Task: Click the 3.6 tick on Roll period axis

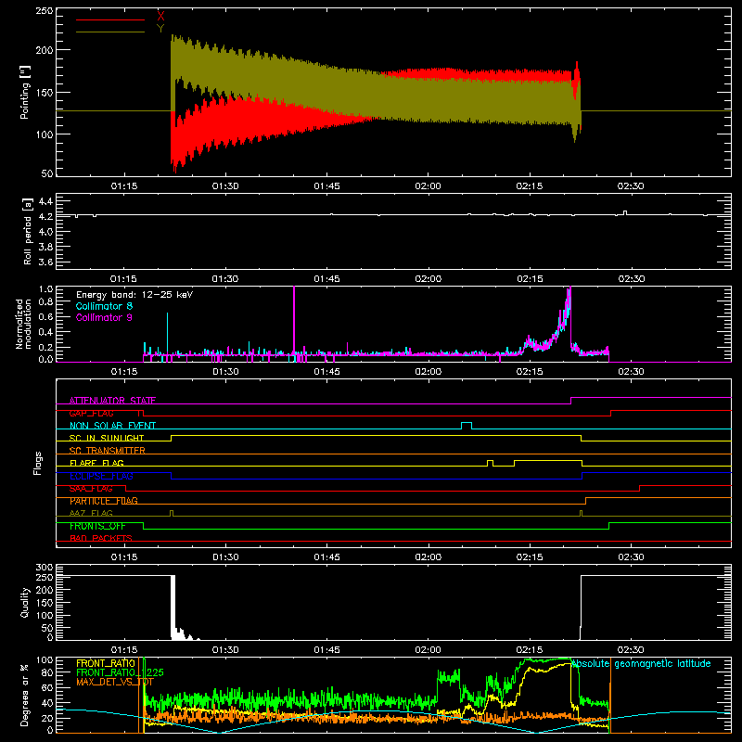Action: click(x=45, y=262)
